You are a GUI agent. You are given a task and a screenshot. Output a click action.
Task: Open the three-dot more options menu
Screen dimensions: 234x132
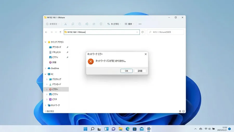(x=140, y=24)
